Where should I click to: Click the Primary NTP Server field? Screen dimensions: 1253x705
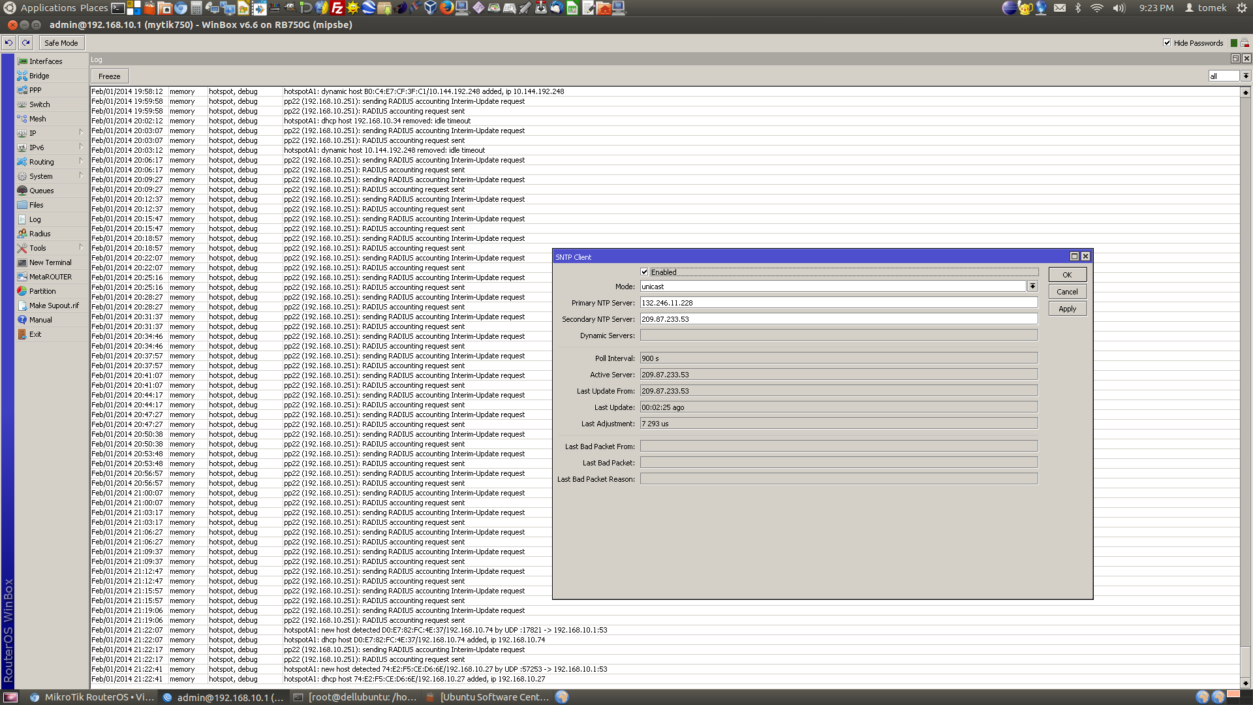[838, 303]
